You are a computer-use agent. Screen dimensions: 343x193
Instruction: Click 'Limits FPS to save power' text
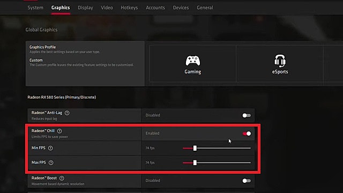(x=50, y=137)
